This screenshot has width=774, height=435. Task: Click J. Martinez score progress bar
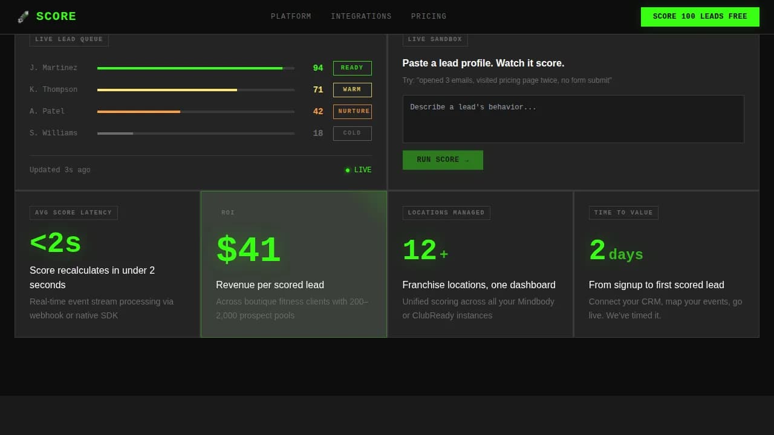pyautogui.click(x=196, y=68)
